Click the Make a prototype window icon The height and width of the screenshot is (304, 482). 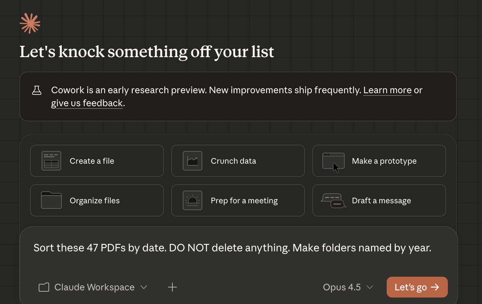click(x=333, y=161)
